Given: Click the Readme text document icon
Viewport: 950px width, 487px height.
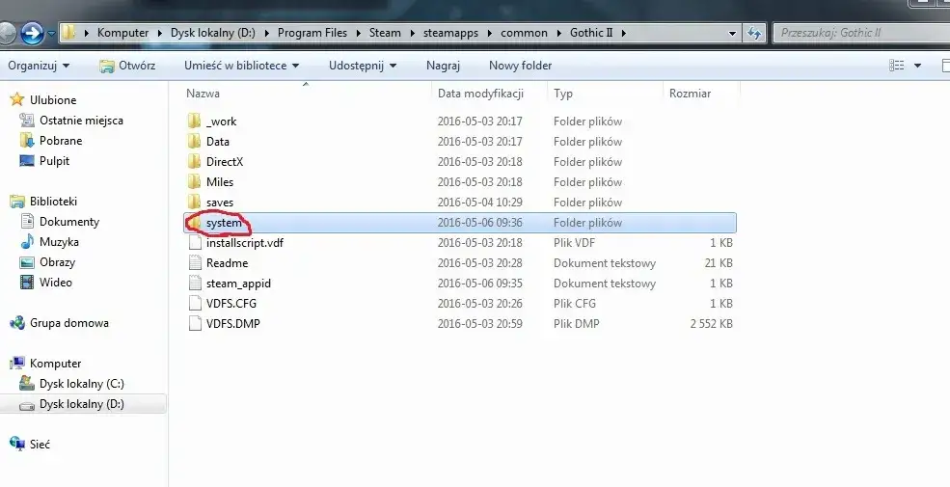Looking at the screenshot, I should click(195, 263).
